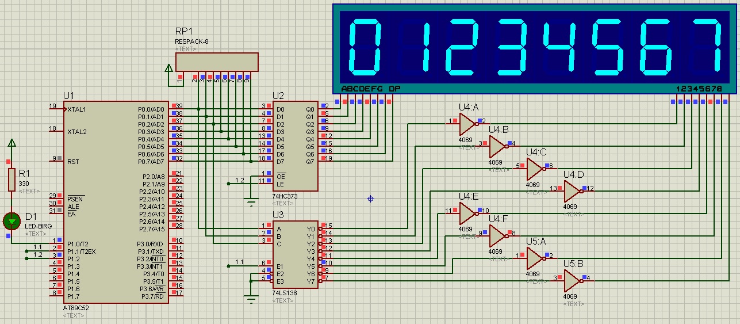Click the ground symbol below U2
Image resolution: width=740 pixels, height=324 pixels.
point(251,201)
